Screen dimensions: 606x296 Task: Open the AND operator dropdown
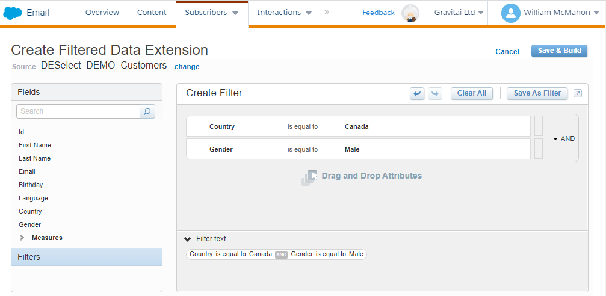click(x=563, y=138)
